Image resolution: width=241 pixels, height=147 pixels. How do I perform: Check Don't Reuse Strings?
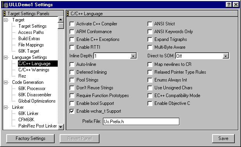pyautogui.click(x=72, y=88)
